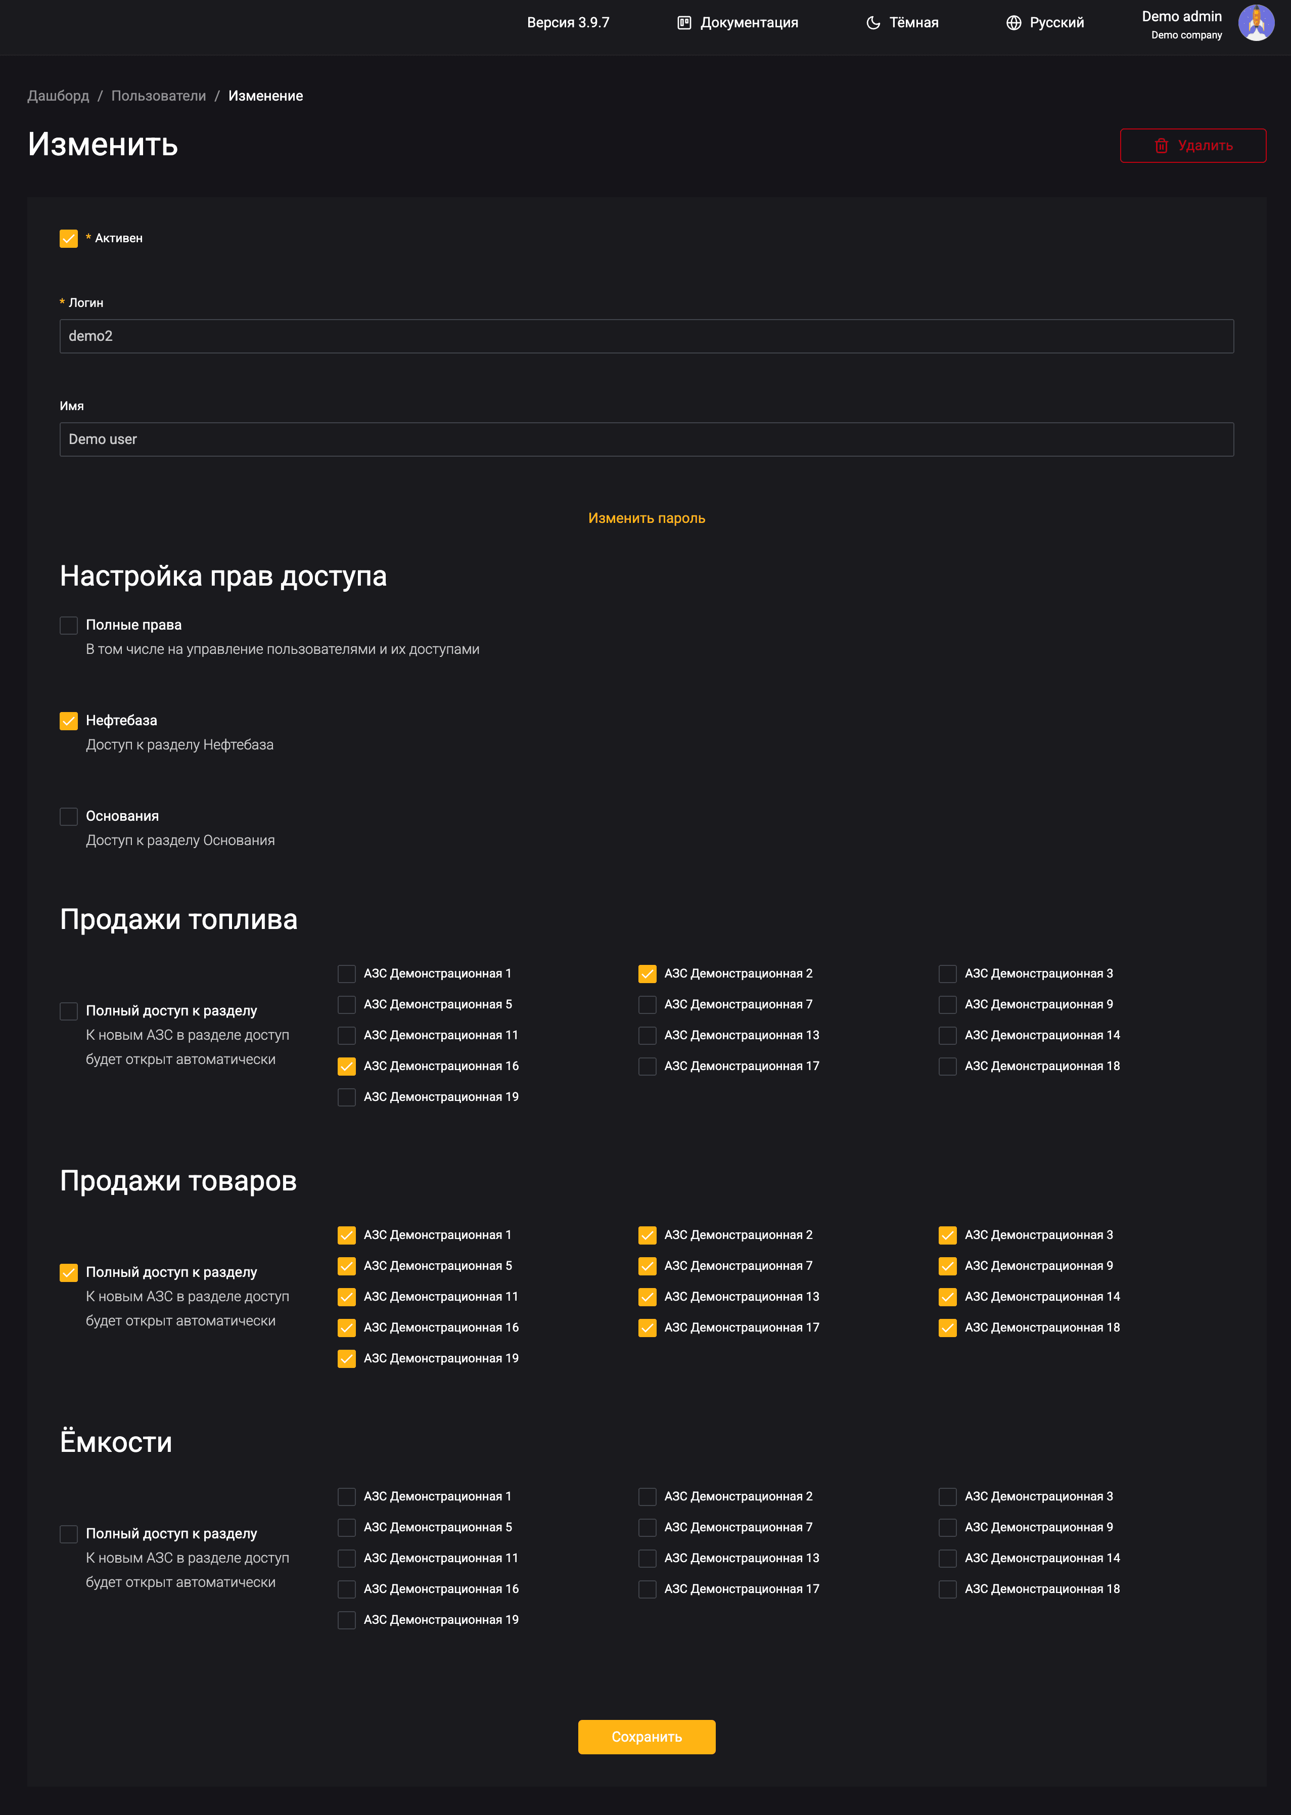The width and height of the screenshot is (1291, 1815).
Task: Click the Сохранить button
Action: [x=646, y=1737]
